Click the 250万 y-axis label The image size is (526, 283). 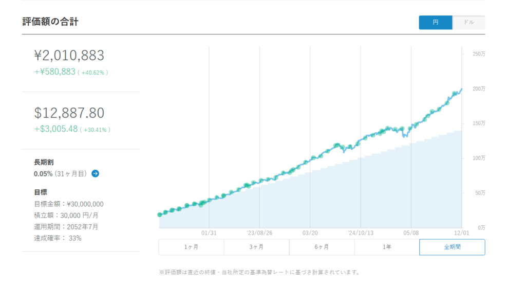point(479,54)
